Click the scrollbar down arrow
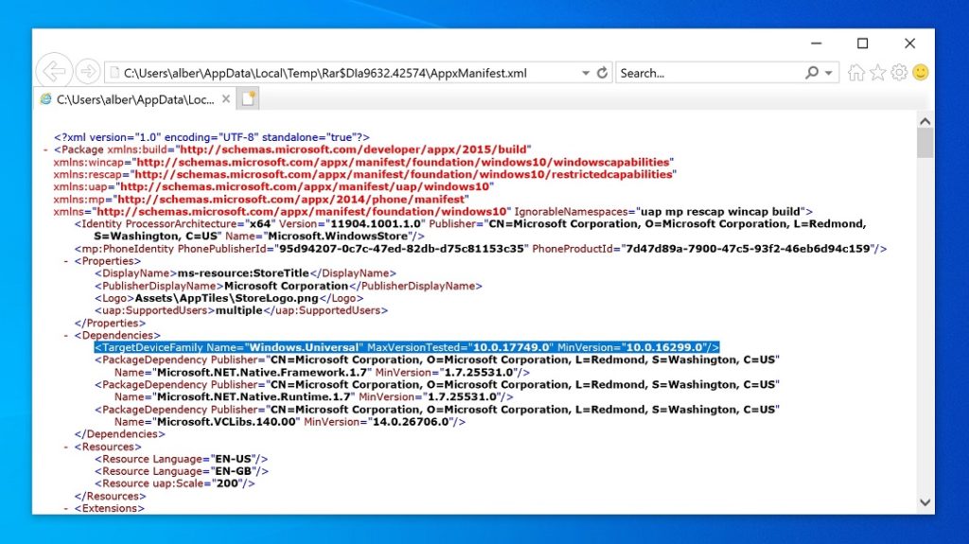Image resolution: width=969 pixels, height=544 pixels. click(925, 502)
